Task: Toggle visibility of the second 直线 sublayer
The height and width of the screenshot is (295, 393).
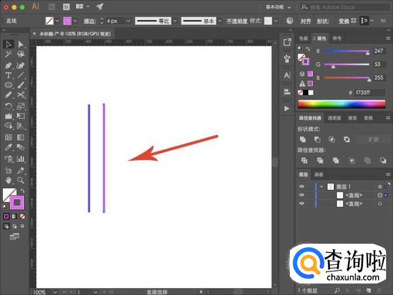Action: pyautogui.click(x=301, y=204)
